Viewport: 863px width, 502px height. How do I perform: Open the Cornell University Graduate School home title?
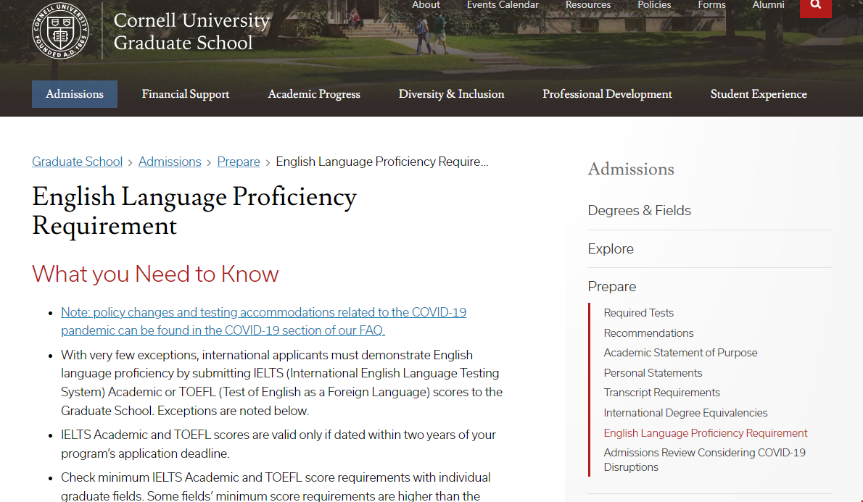click(x=191, y=31)
